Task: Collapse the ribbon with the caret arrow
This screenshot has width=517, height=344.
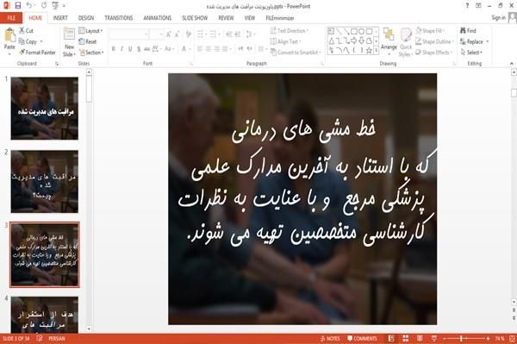Action: 511,63
